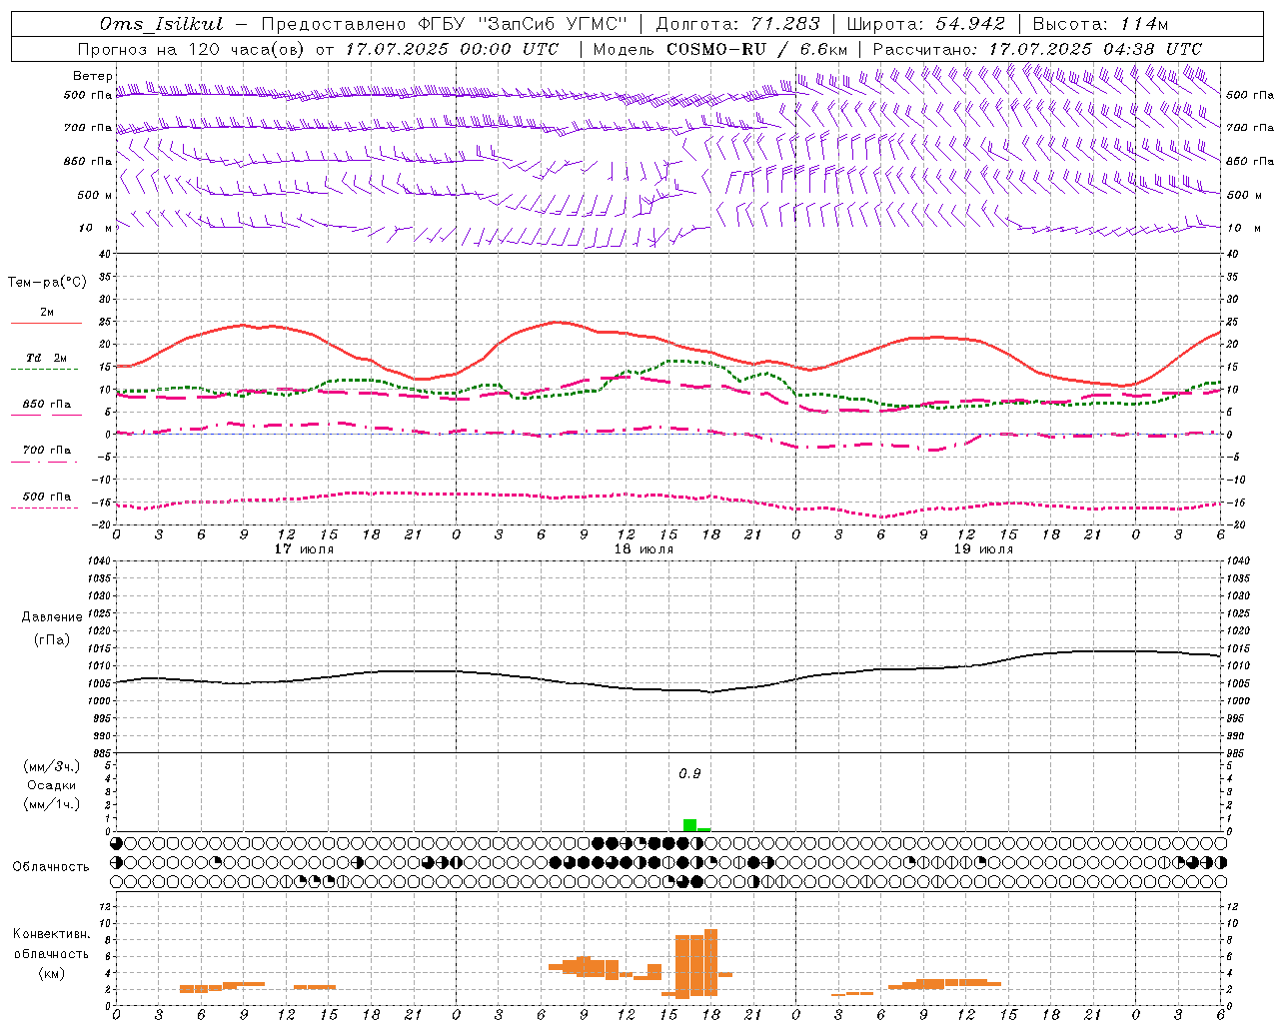Screen dimensions: 1279x1023
Task: Click the station name Oms_Isilkul
Action: tap(161, 24)
